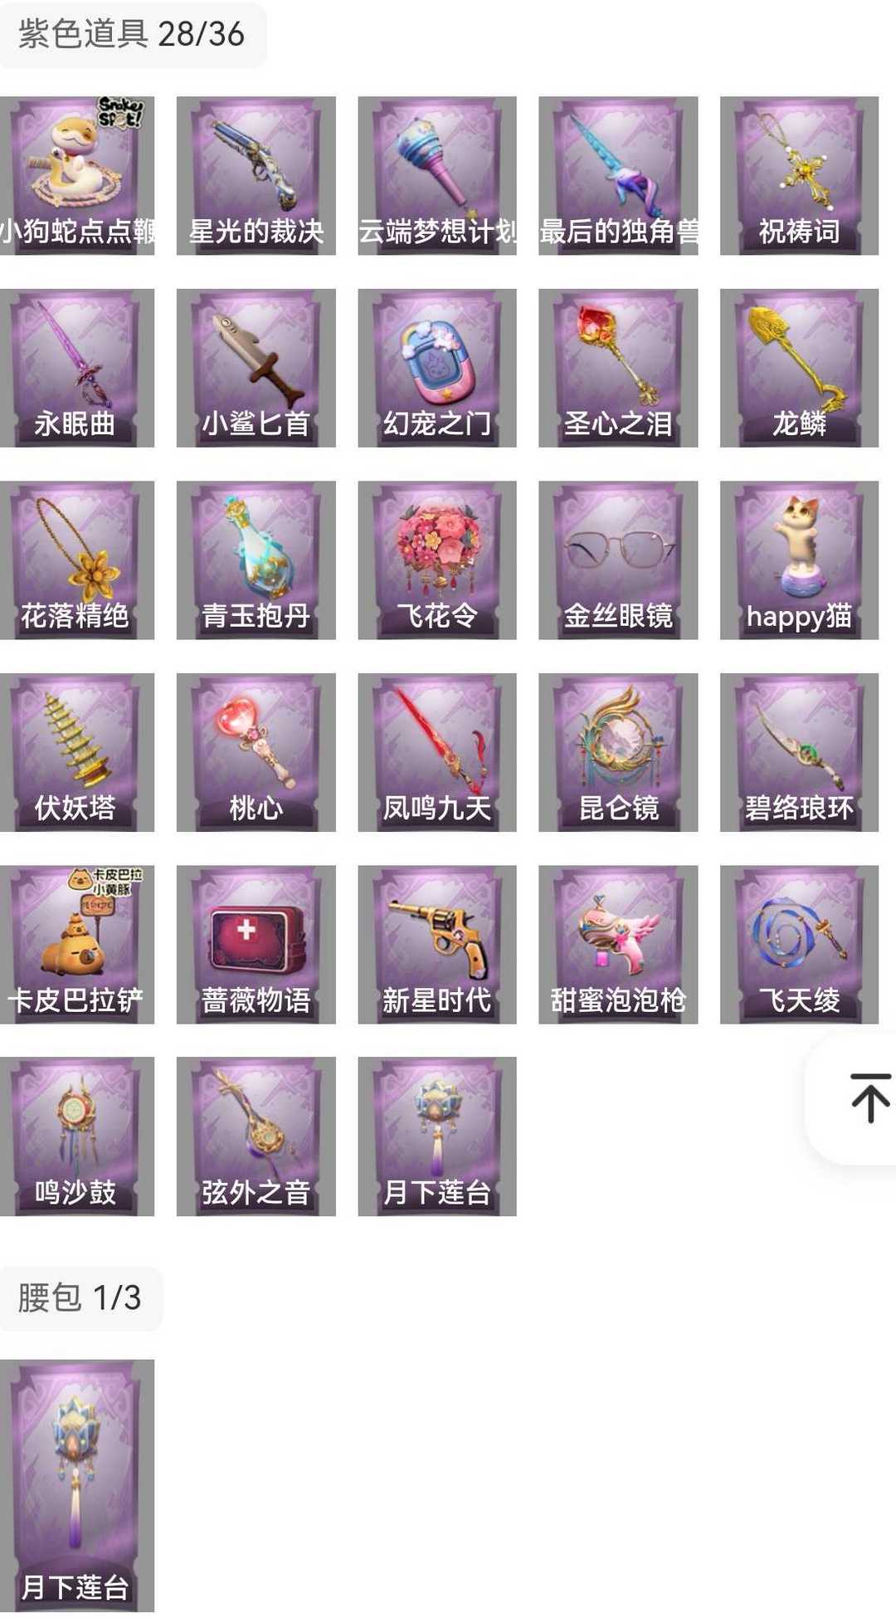
Task: Select the 金丝眼镜 glasses item
Action: (618, 560)
